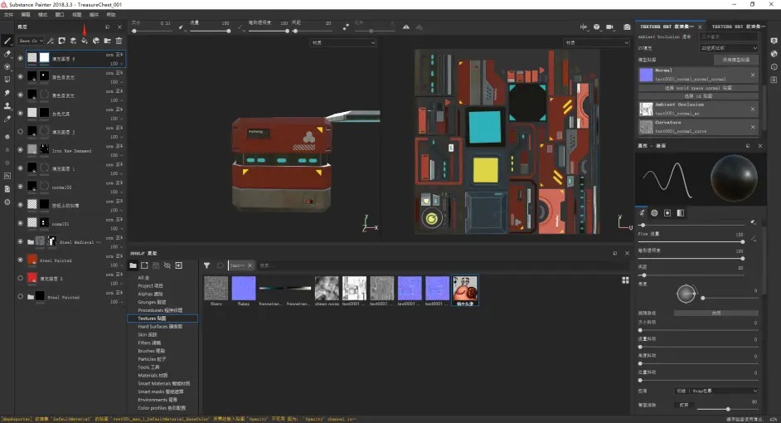Screen dimensions: 781x423
Task: Open the UV padding dropdown in texture set settings
Action: pos(728,48)
